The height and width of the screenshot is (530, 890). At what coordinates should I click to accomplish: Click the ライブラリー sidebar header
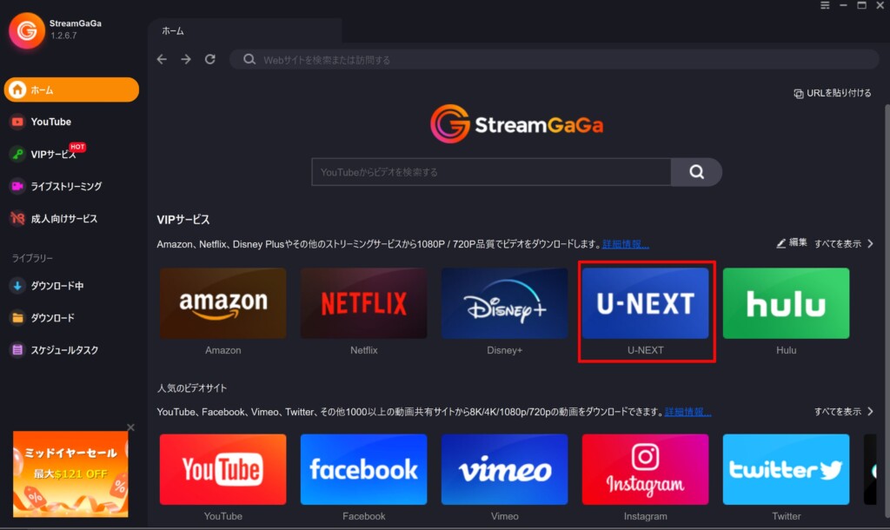(x=32, y=258)
